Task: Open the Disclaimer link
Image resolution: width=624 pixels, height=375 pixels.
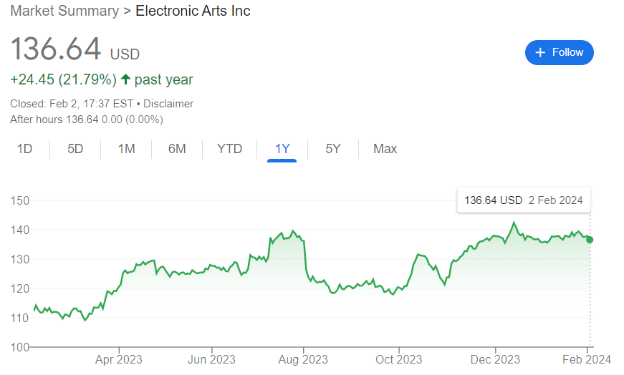Action: [168, 104]
